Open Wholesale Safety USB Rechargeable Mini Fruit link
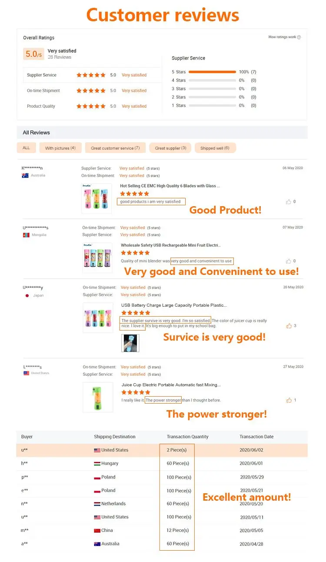 click(x=170, y=245)
